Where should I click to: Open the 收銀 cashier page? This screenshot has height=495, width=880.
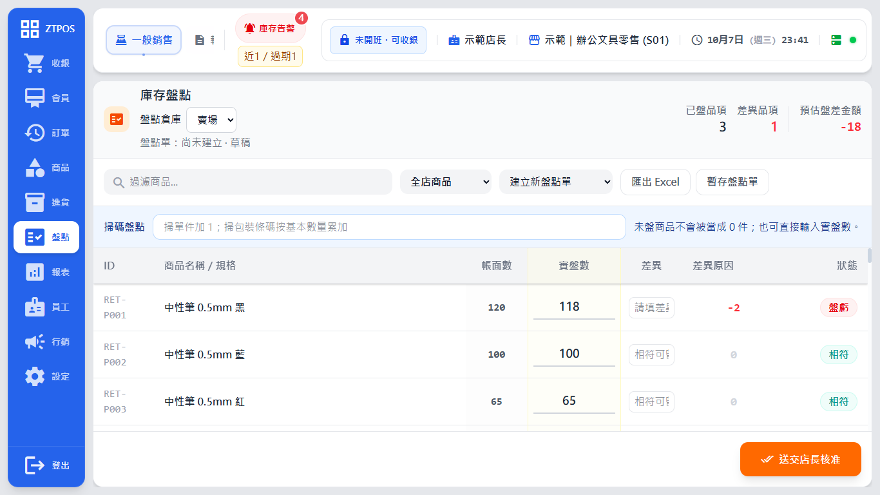46,63
